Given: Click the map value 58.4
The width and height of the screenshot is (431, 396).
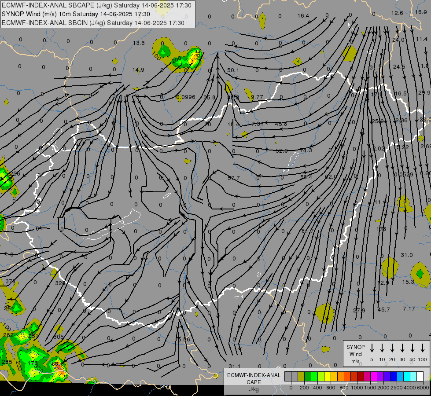Looking at the screenshot, I should point(306,177).
